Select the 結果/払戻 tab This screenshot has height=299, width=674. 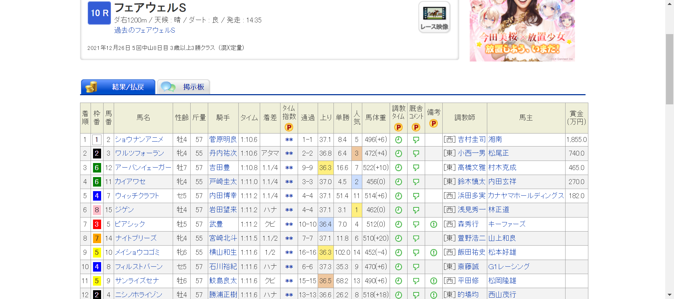(x=118, y=87)
